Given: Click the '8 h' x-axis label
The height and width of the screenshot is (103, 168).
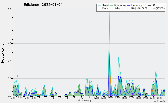Looking at the screenshot, I should pos(68,97).
